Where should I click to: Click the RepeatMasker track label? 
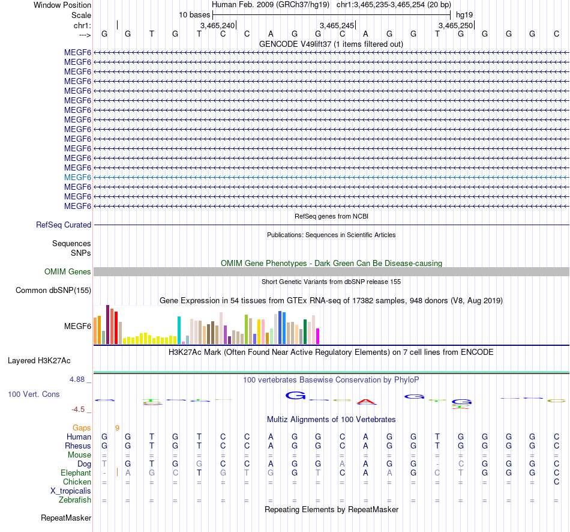pos(66,518)
